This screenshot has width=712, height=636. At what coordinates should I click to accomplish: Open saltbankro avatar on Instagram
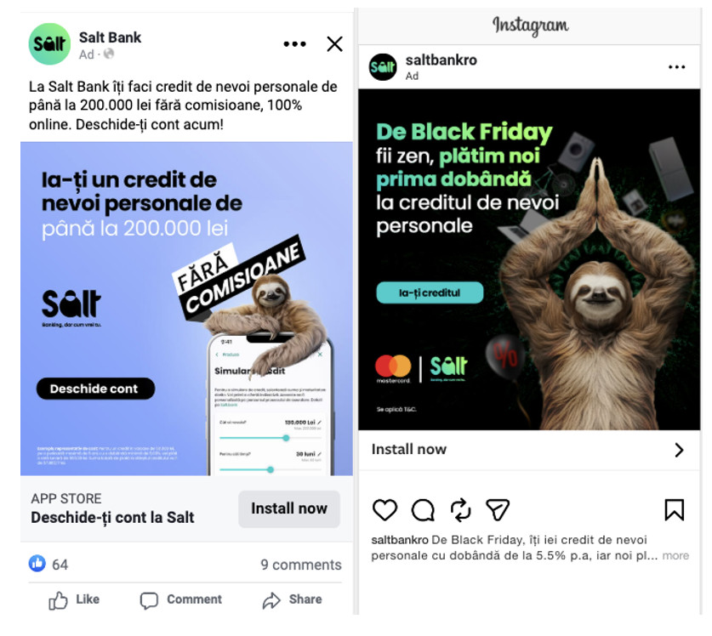pos(382,67)
